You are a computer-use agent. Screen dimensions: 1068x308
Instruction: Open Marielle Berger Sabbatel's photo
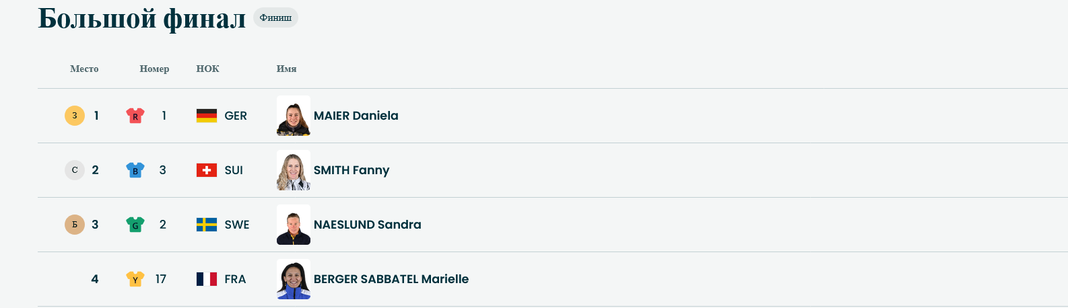pyautogui.click(x=294, y=279)
